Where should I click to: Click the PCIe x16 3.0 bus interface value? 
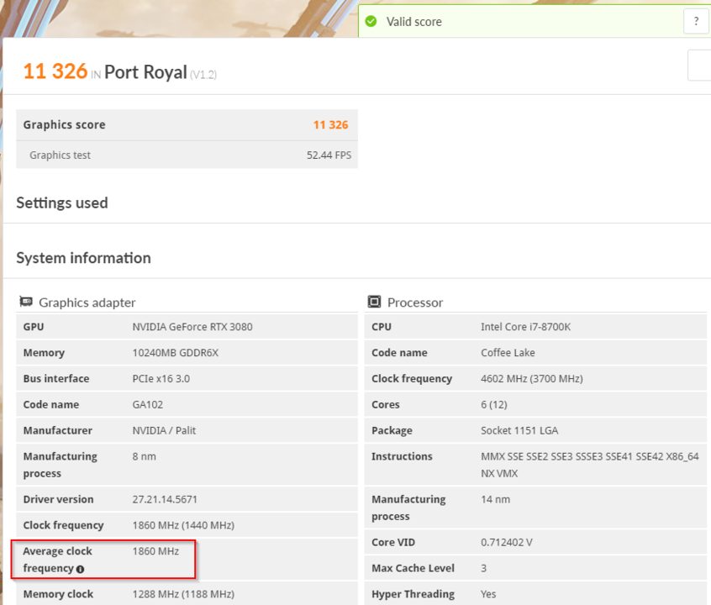tap(161, 379)
